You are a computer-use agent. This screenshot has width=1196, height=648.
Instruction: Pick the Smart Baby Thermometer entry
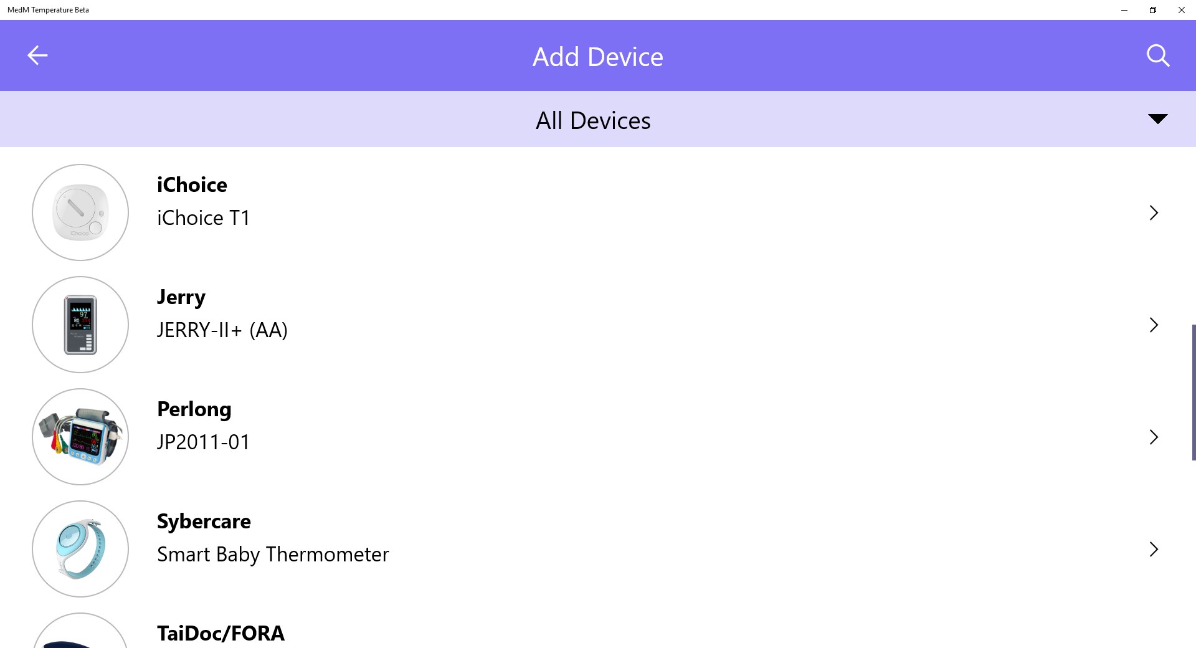[273, 555]
